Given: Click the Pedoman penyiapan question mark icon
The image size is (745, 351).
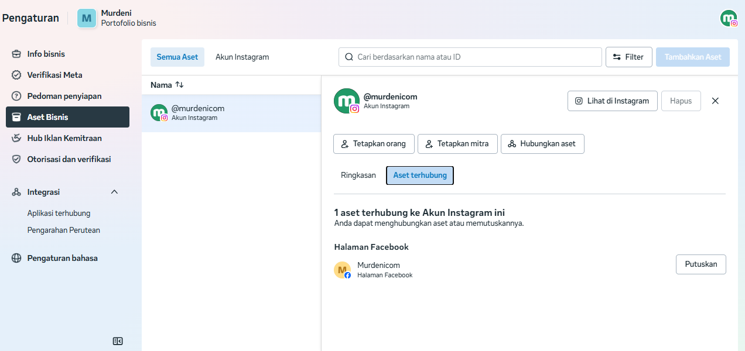Looking at the screenshot, I should (16, 96).
